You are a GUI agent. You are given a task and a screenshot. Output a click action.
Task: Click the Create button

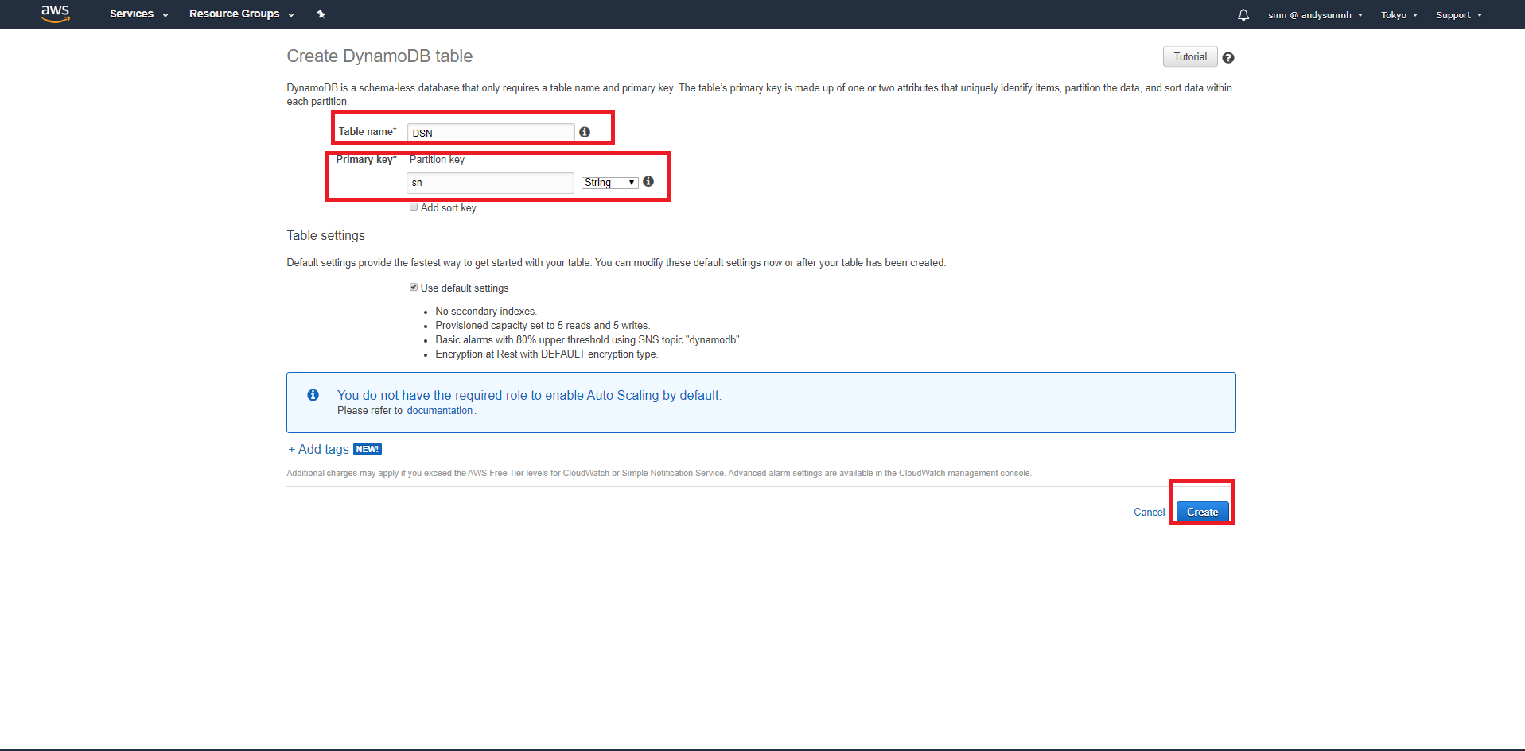point(1203,513)
